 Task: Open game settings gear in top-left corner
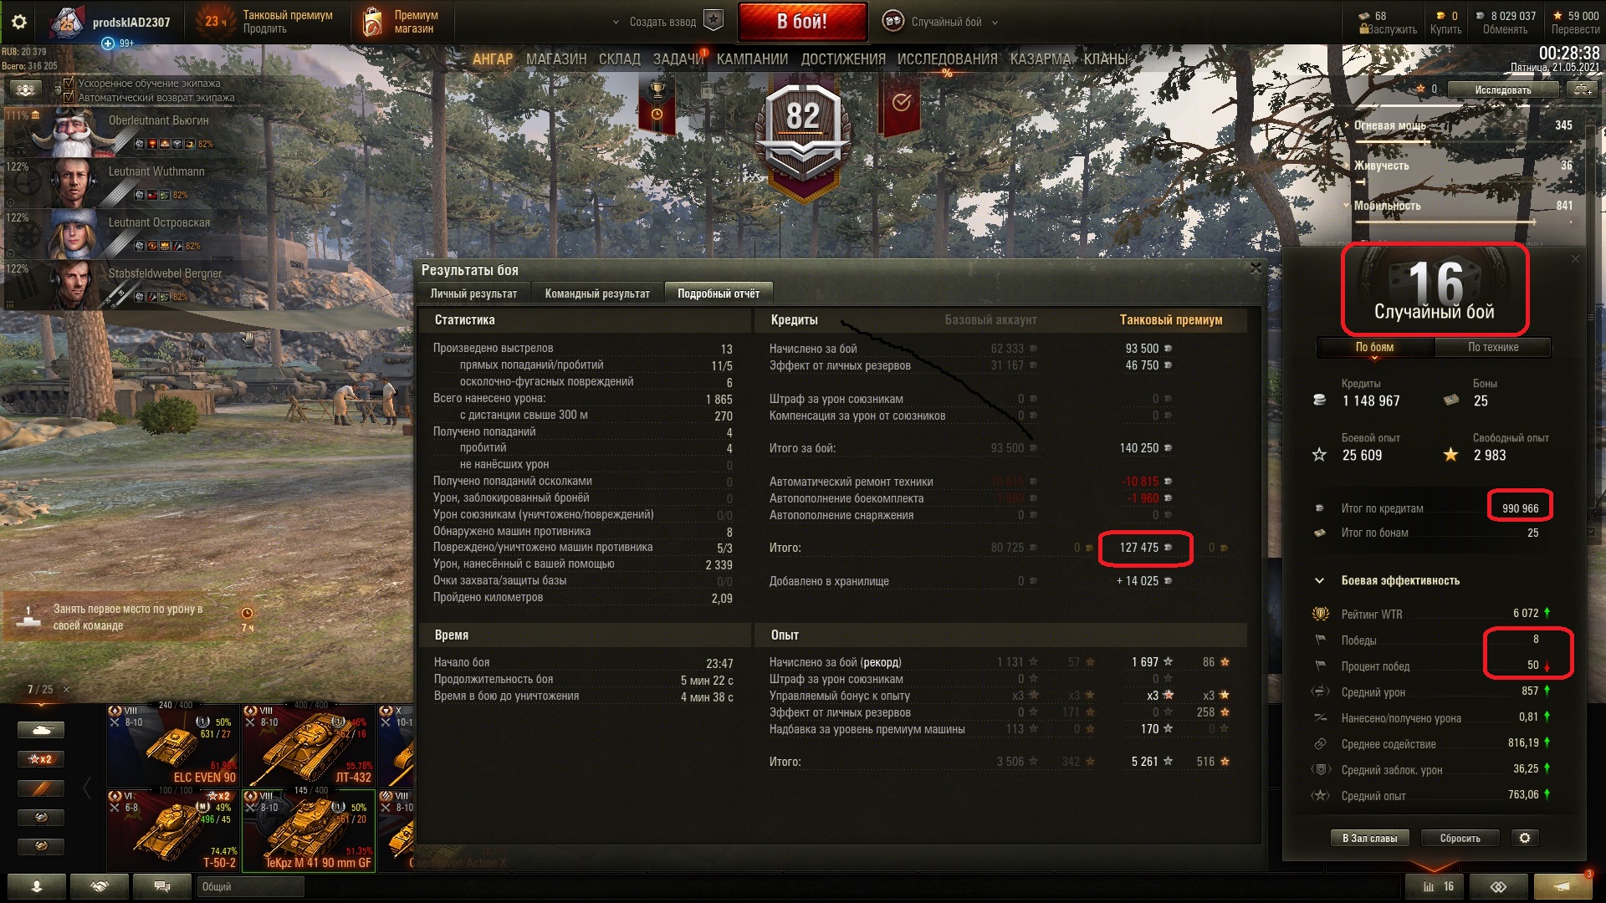coord(19,22)
